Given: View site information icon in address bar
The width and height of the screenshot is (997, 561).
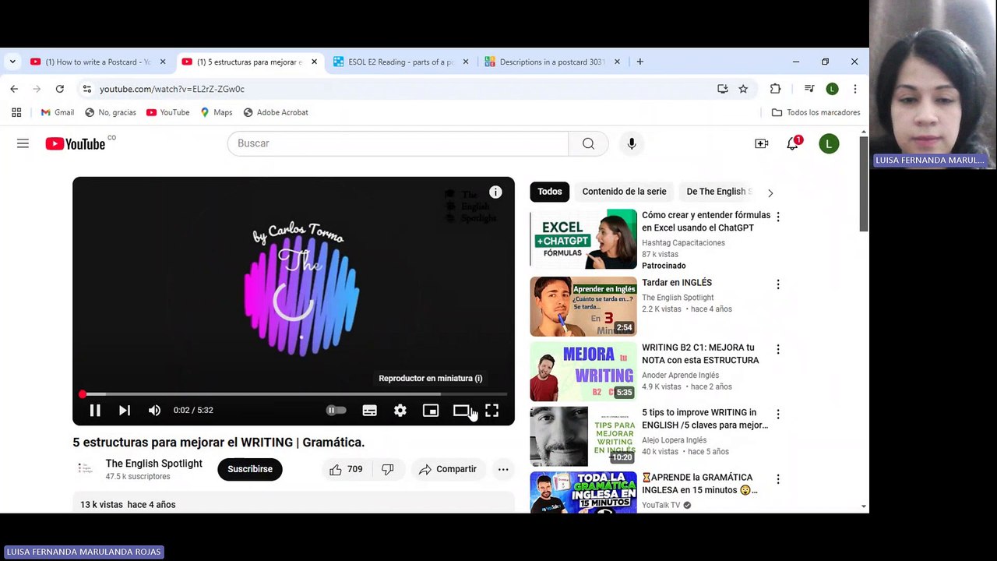Looking at the screenshot, I should coord(87,89).
